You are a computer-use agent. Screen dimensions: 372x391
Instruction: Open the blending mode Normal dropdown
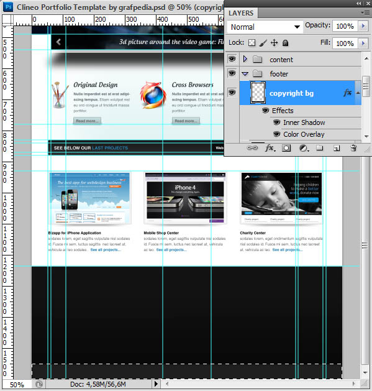265,27
